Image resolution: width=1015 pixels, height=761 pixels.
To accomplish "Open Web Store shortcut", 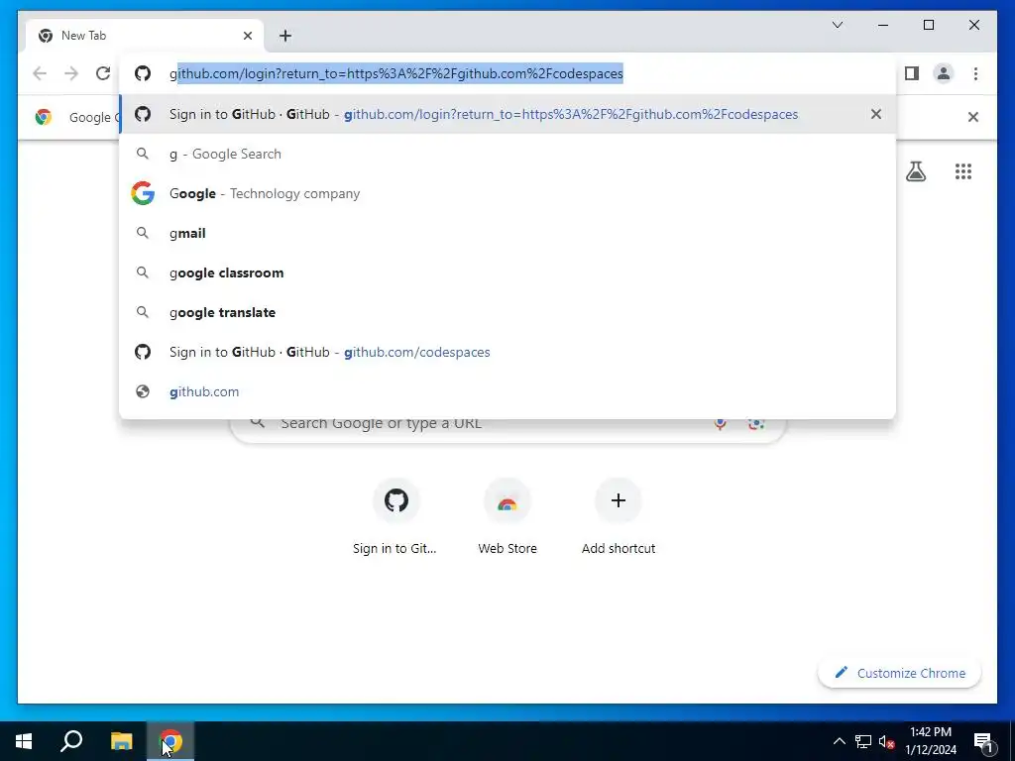I will pos(507,517).
